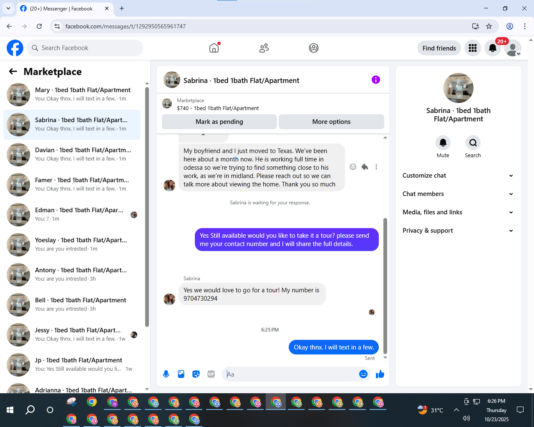Mute the Sabrina conversation
The height and width of the screenshot is (427, 534).
coord(443,143)
